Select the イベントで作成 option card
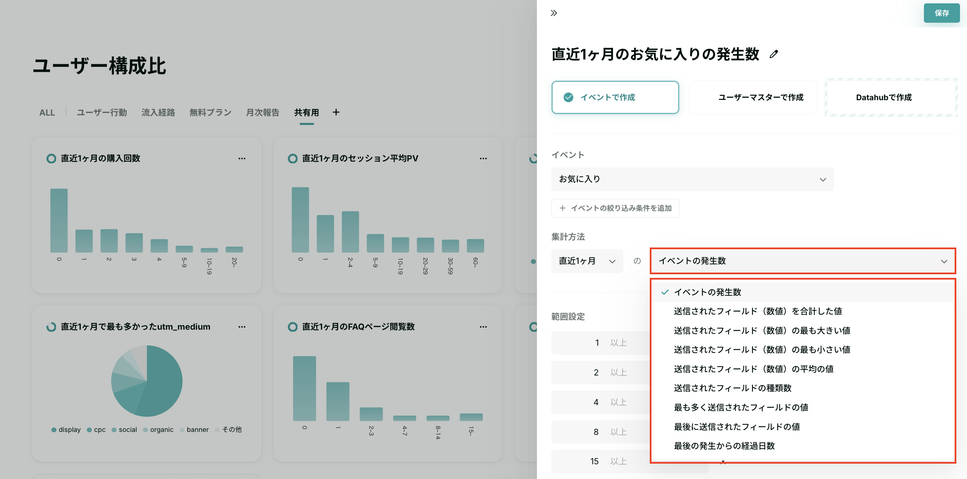The image size is (967, 479). click(615, 97)
